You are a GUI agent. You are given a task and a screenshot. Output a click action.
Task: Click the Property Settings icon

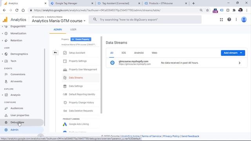tap(65, 61)
